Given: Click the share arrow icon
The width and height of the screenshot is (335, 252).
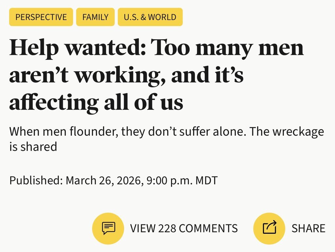Looking at the screenshot, I should 270,228.
